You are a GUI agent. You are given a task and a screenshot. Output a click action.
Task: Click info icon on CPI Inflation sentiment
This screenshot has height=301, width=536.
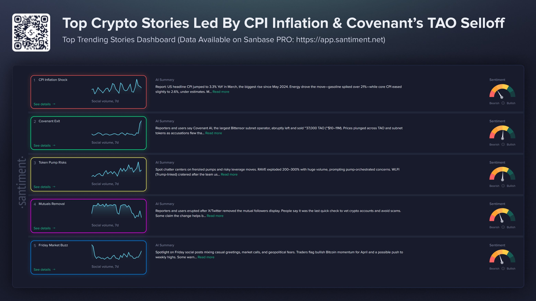point(503,103)
